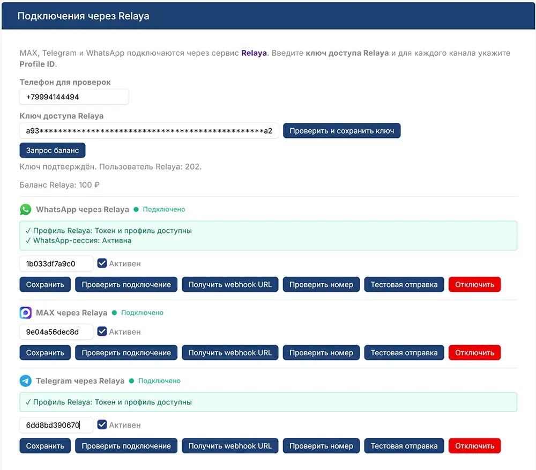
Task: Click Тестовая отправка for WhatsApp
Action: [404, 284]
